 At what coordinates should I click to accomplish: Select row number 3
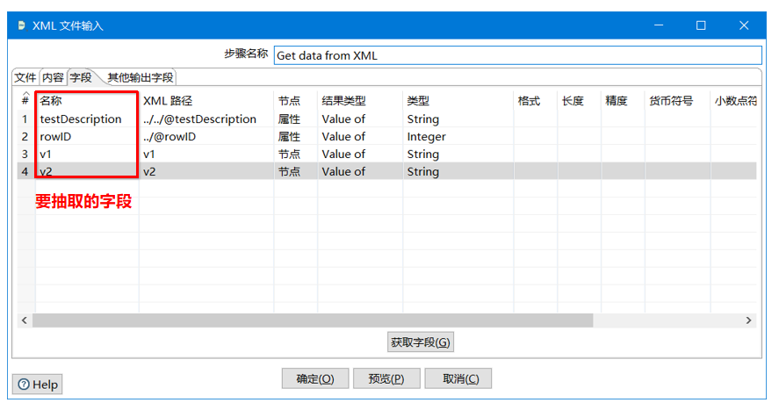(x=25, y=155)
